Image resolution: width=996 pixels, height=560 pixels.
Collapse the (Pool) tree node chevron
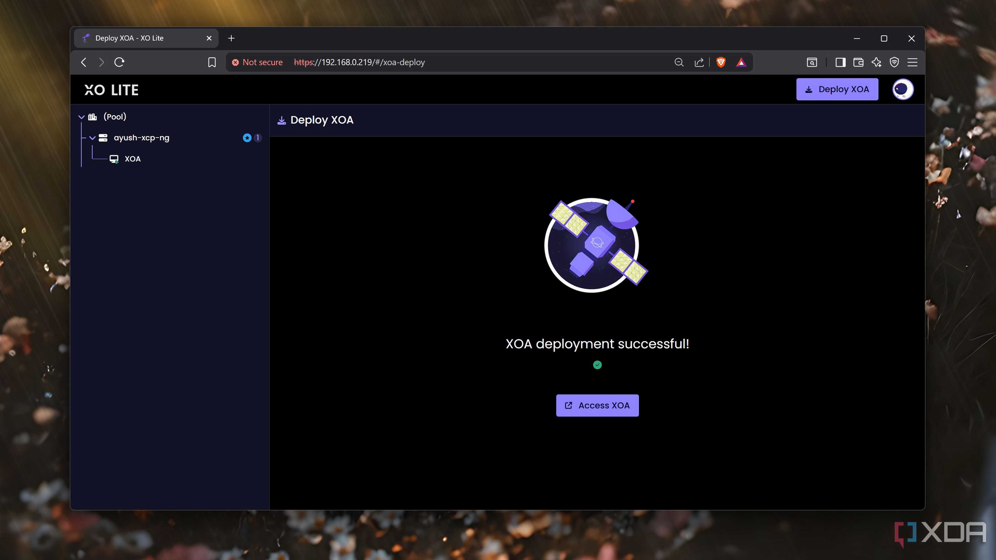click(82, 117)
